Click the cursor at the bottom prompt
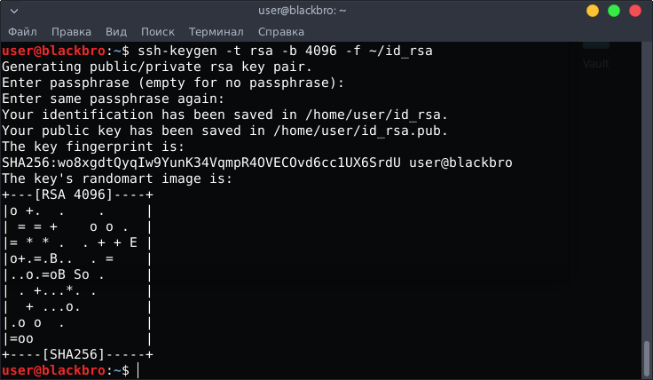653x380 pixels. [x=139, y=369]
